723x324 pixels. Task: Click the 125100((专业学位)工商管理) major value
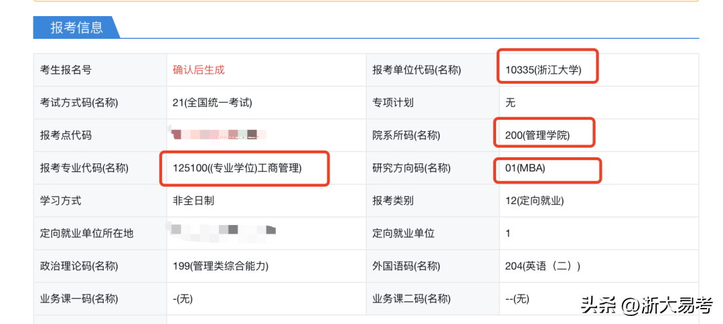[238, 168]
